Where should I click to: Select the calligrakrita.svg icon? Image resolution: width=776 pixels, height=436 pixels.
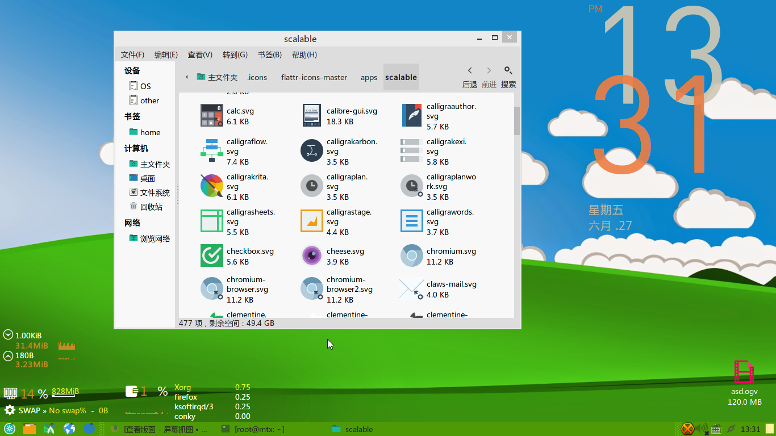coord(212,186)
